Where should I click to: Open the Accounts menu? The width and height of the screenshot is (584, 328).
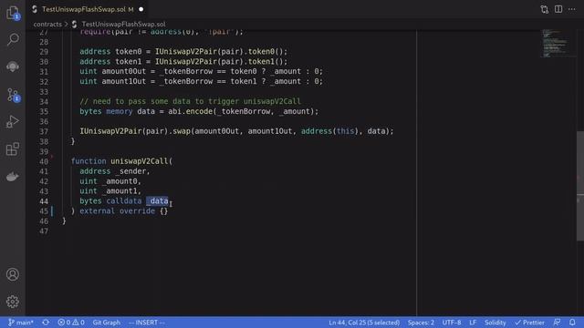pos(13,274)
